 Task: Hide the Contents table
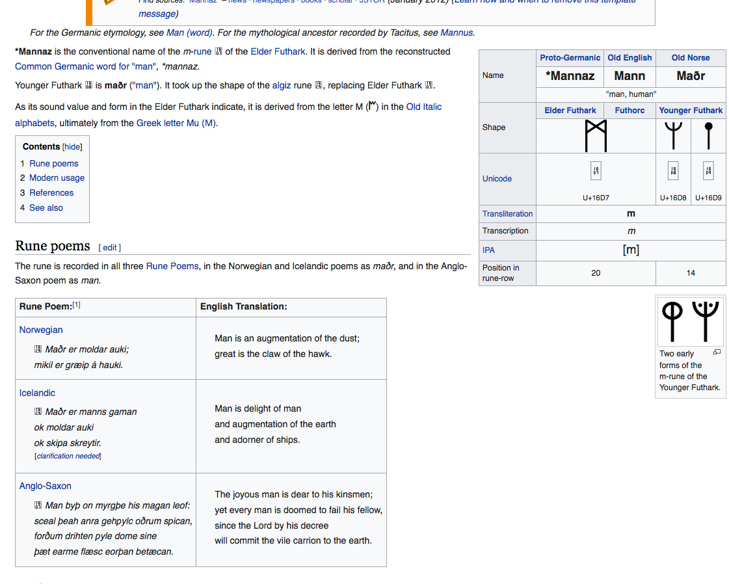[x=72, y=147]
